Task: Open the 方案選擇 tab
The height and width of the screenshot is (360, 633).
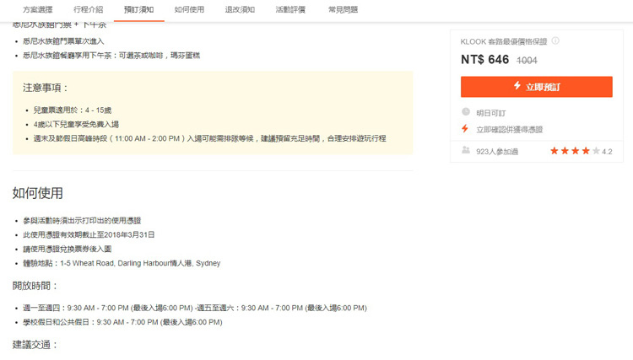Action: tap(37, 9)
